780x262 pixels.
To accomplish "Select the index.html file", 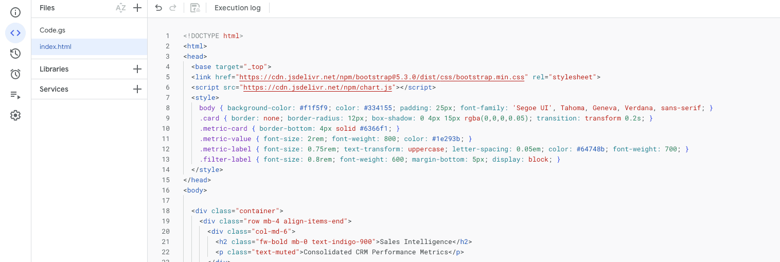I will point(56,47).
